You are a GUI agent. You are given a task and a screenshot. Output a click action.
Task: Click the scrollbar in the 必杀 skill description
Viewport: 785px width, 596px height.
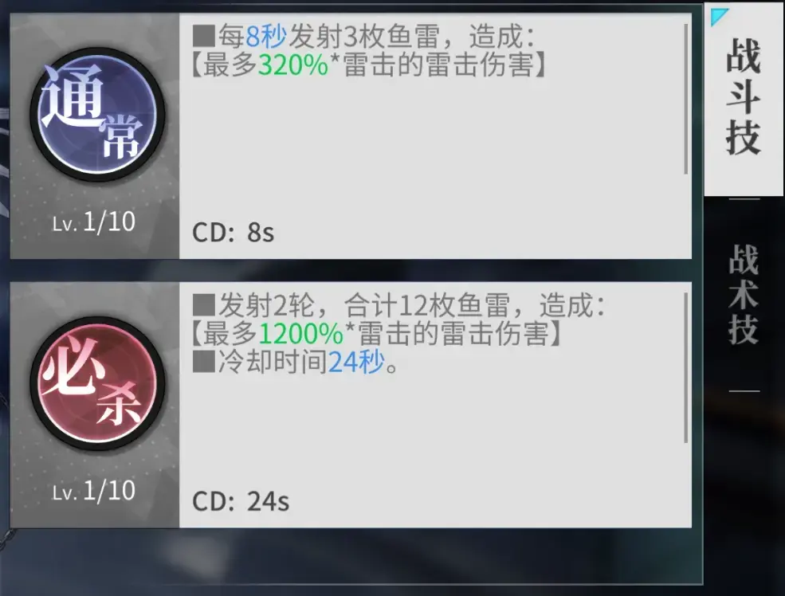click(686, 368)
